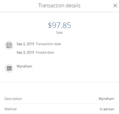Click the Method row label
The image size is (119, 114).
pyautogui.click(x=11, y=109)
